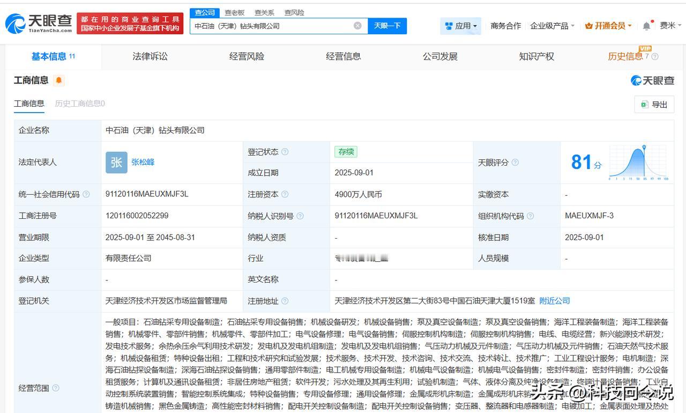
Task: Click the 附近公司 link
Action: [554, 301]
